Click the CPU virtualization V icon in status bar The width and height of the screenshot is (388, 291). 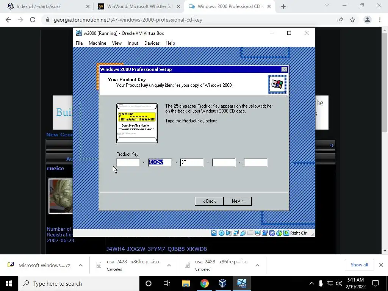click(x=272, y=233)
